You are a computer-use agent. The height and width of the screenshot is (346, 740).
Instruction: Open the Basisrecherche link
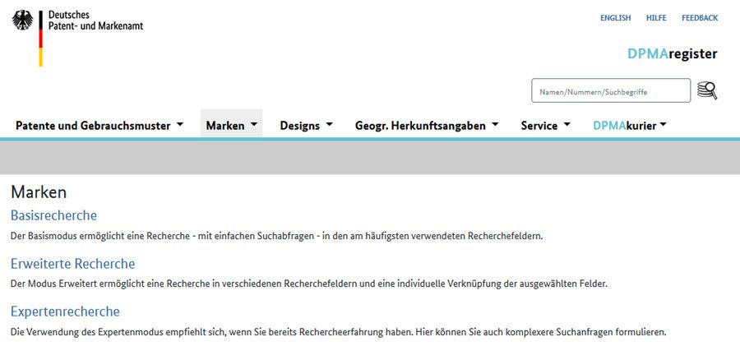coord(53,215)
